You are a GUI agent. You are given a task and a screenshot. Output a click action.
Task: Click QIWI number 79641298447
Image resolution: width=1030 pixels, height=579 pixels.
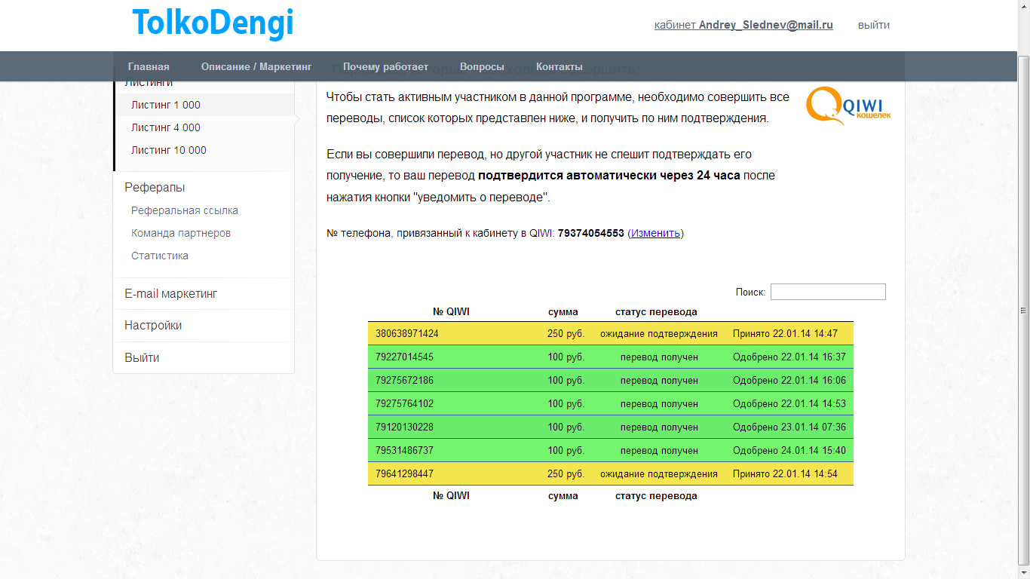[404, 473]
